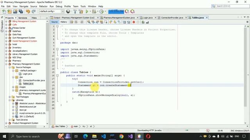The height and width of the screenshot is (140, 250).
Task: Click the New Project toolbar icon
Action: point(9,11)
